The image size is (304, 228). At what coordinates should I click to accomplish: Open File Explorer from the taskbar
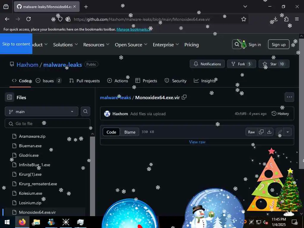pos(37,222)
